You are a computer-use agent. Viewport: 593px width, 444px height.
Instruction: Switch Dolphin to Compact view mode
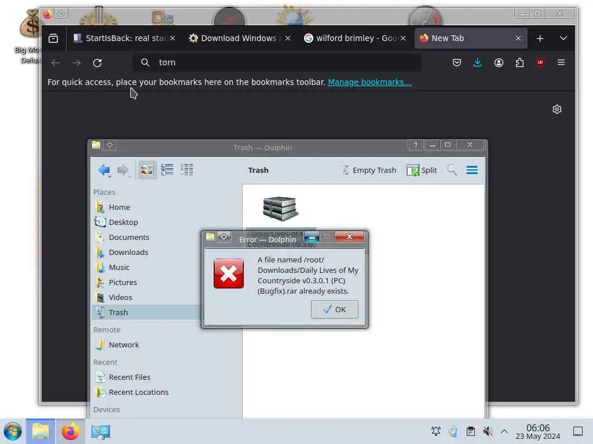tap(167, 170)
